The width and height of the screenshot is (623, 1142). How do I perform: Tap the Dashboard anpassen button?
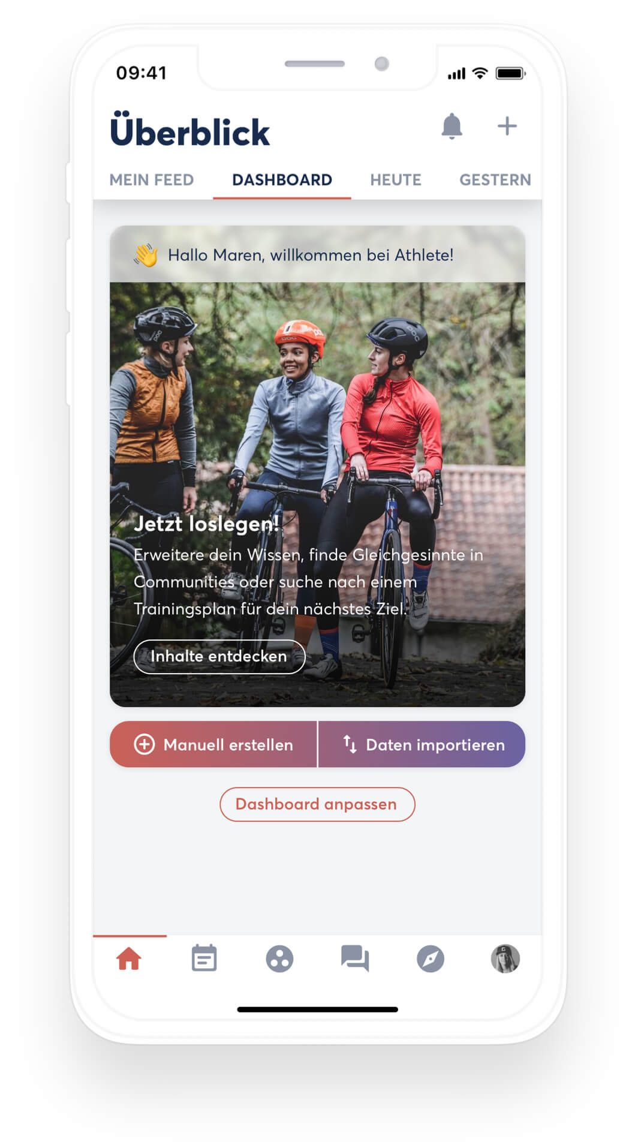click(x=317, y=804)
